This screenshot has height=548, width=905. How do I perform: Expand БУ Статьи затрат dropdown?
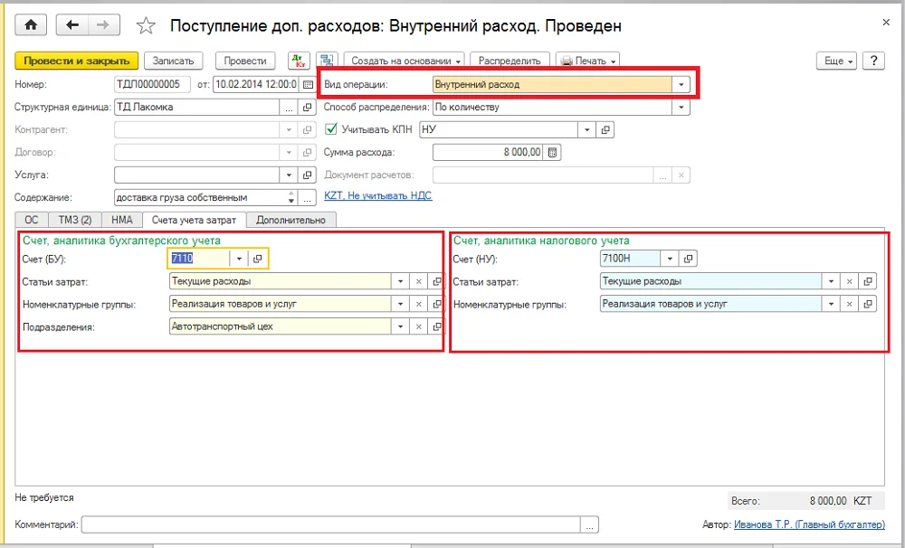(400, 281)
